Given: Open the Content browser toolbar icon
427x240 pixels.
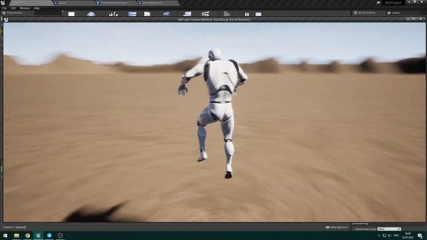Looking at the screenshot, I should [x=132, y=14].
